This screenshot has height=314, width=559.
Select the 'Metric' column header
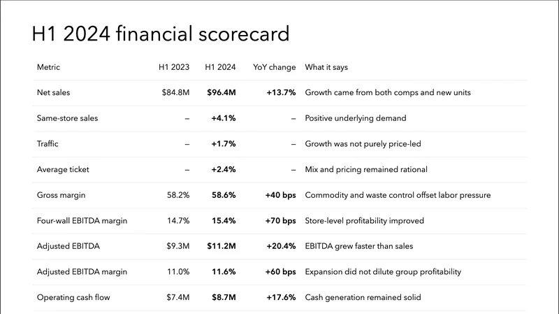tap(48, 67)
